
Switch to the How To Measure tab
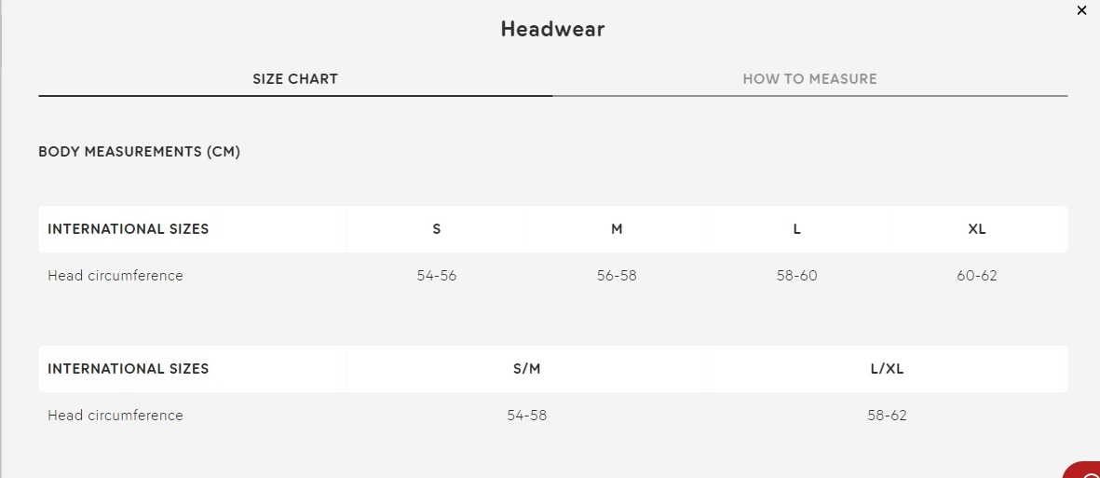[809, 78]
